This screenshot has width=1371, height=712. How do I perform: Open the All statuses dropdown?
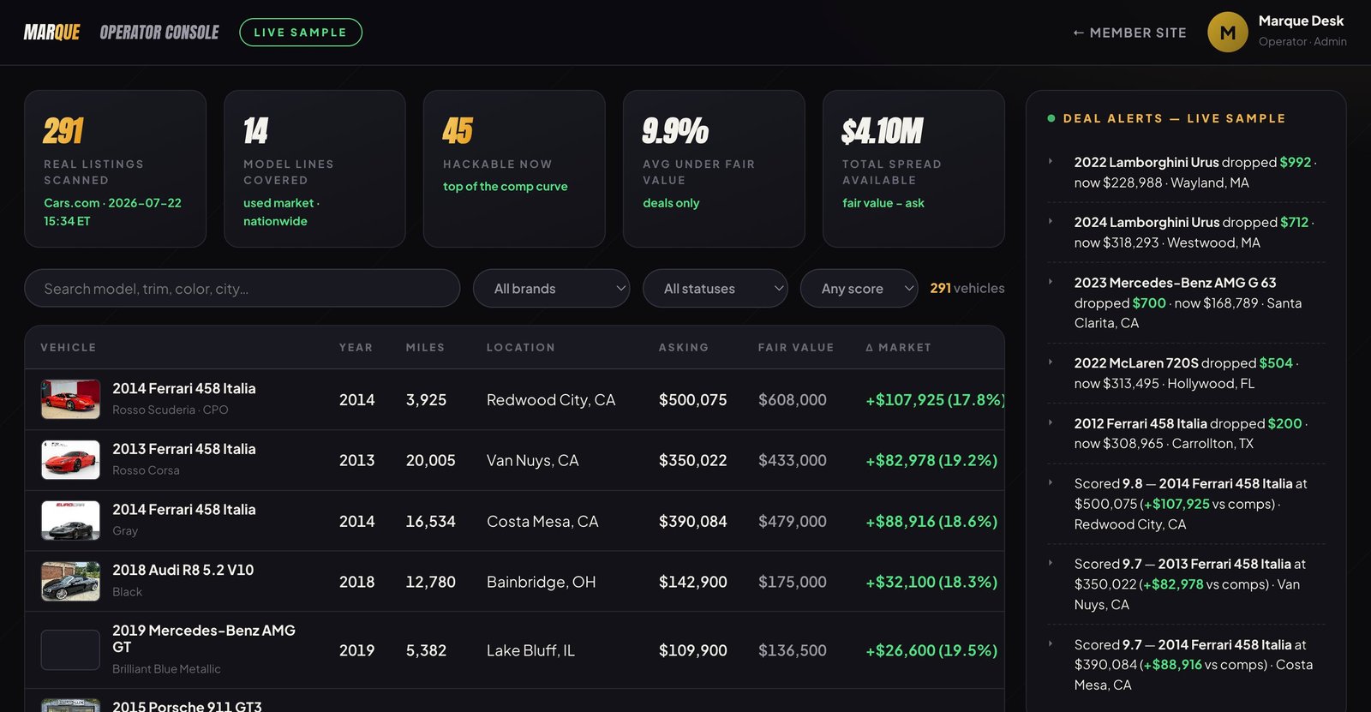pyautogui.click(x=715, y=289)
